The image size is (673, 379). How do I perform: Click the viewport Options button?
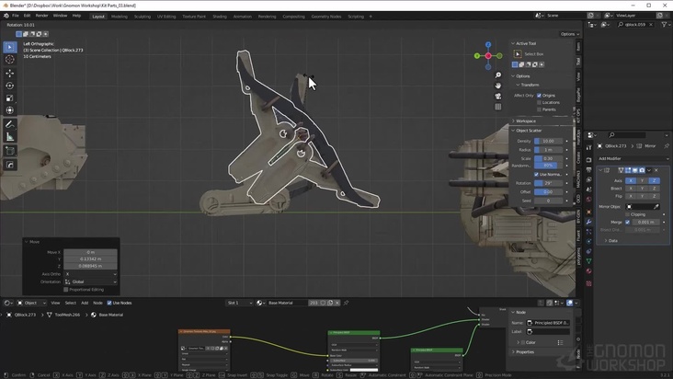pos(568,34)
